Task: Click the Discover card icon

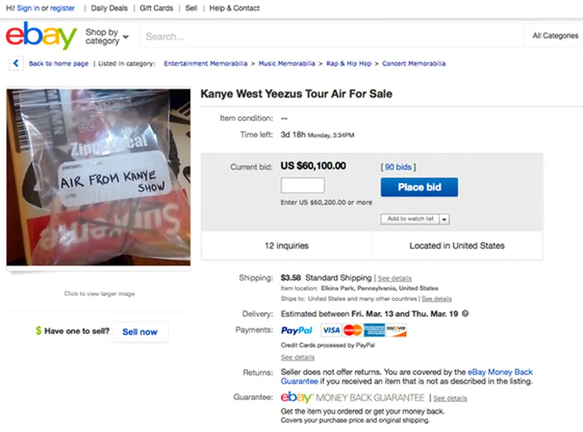Action: [396, 330]
